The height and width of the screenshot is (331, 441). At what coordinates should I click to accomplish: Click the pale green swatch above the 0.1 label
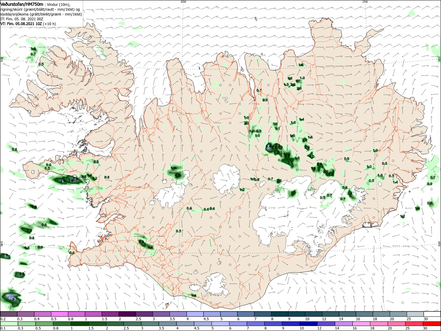point(9,323)
